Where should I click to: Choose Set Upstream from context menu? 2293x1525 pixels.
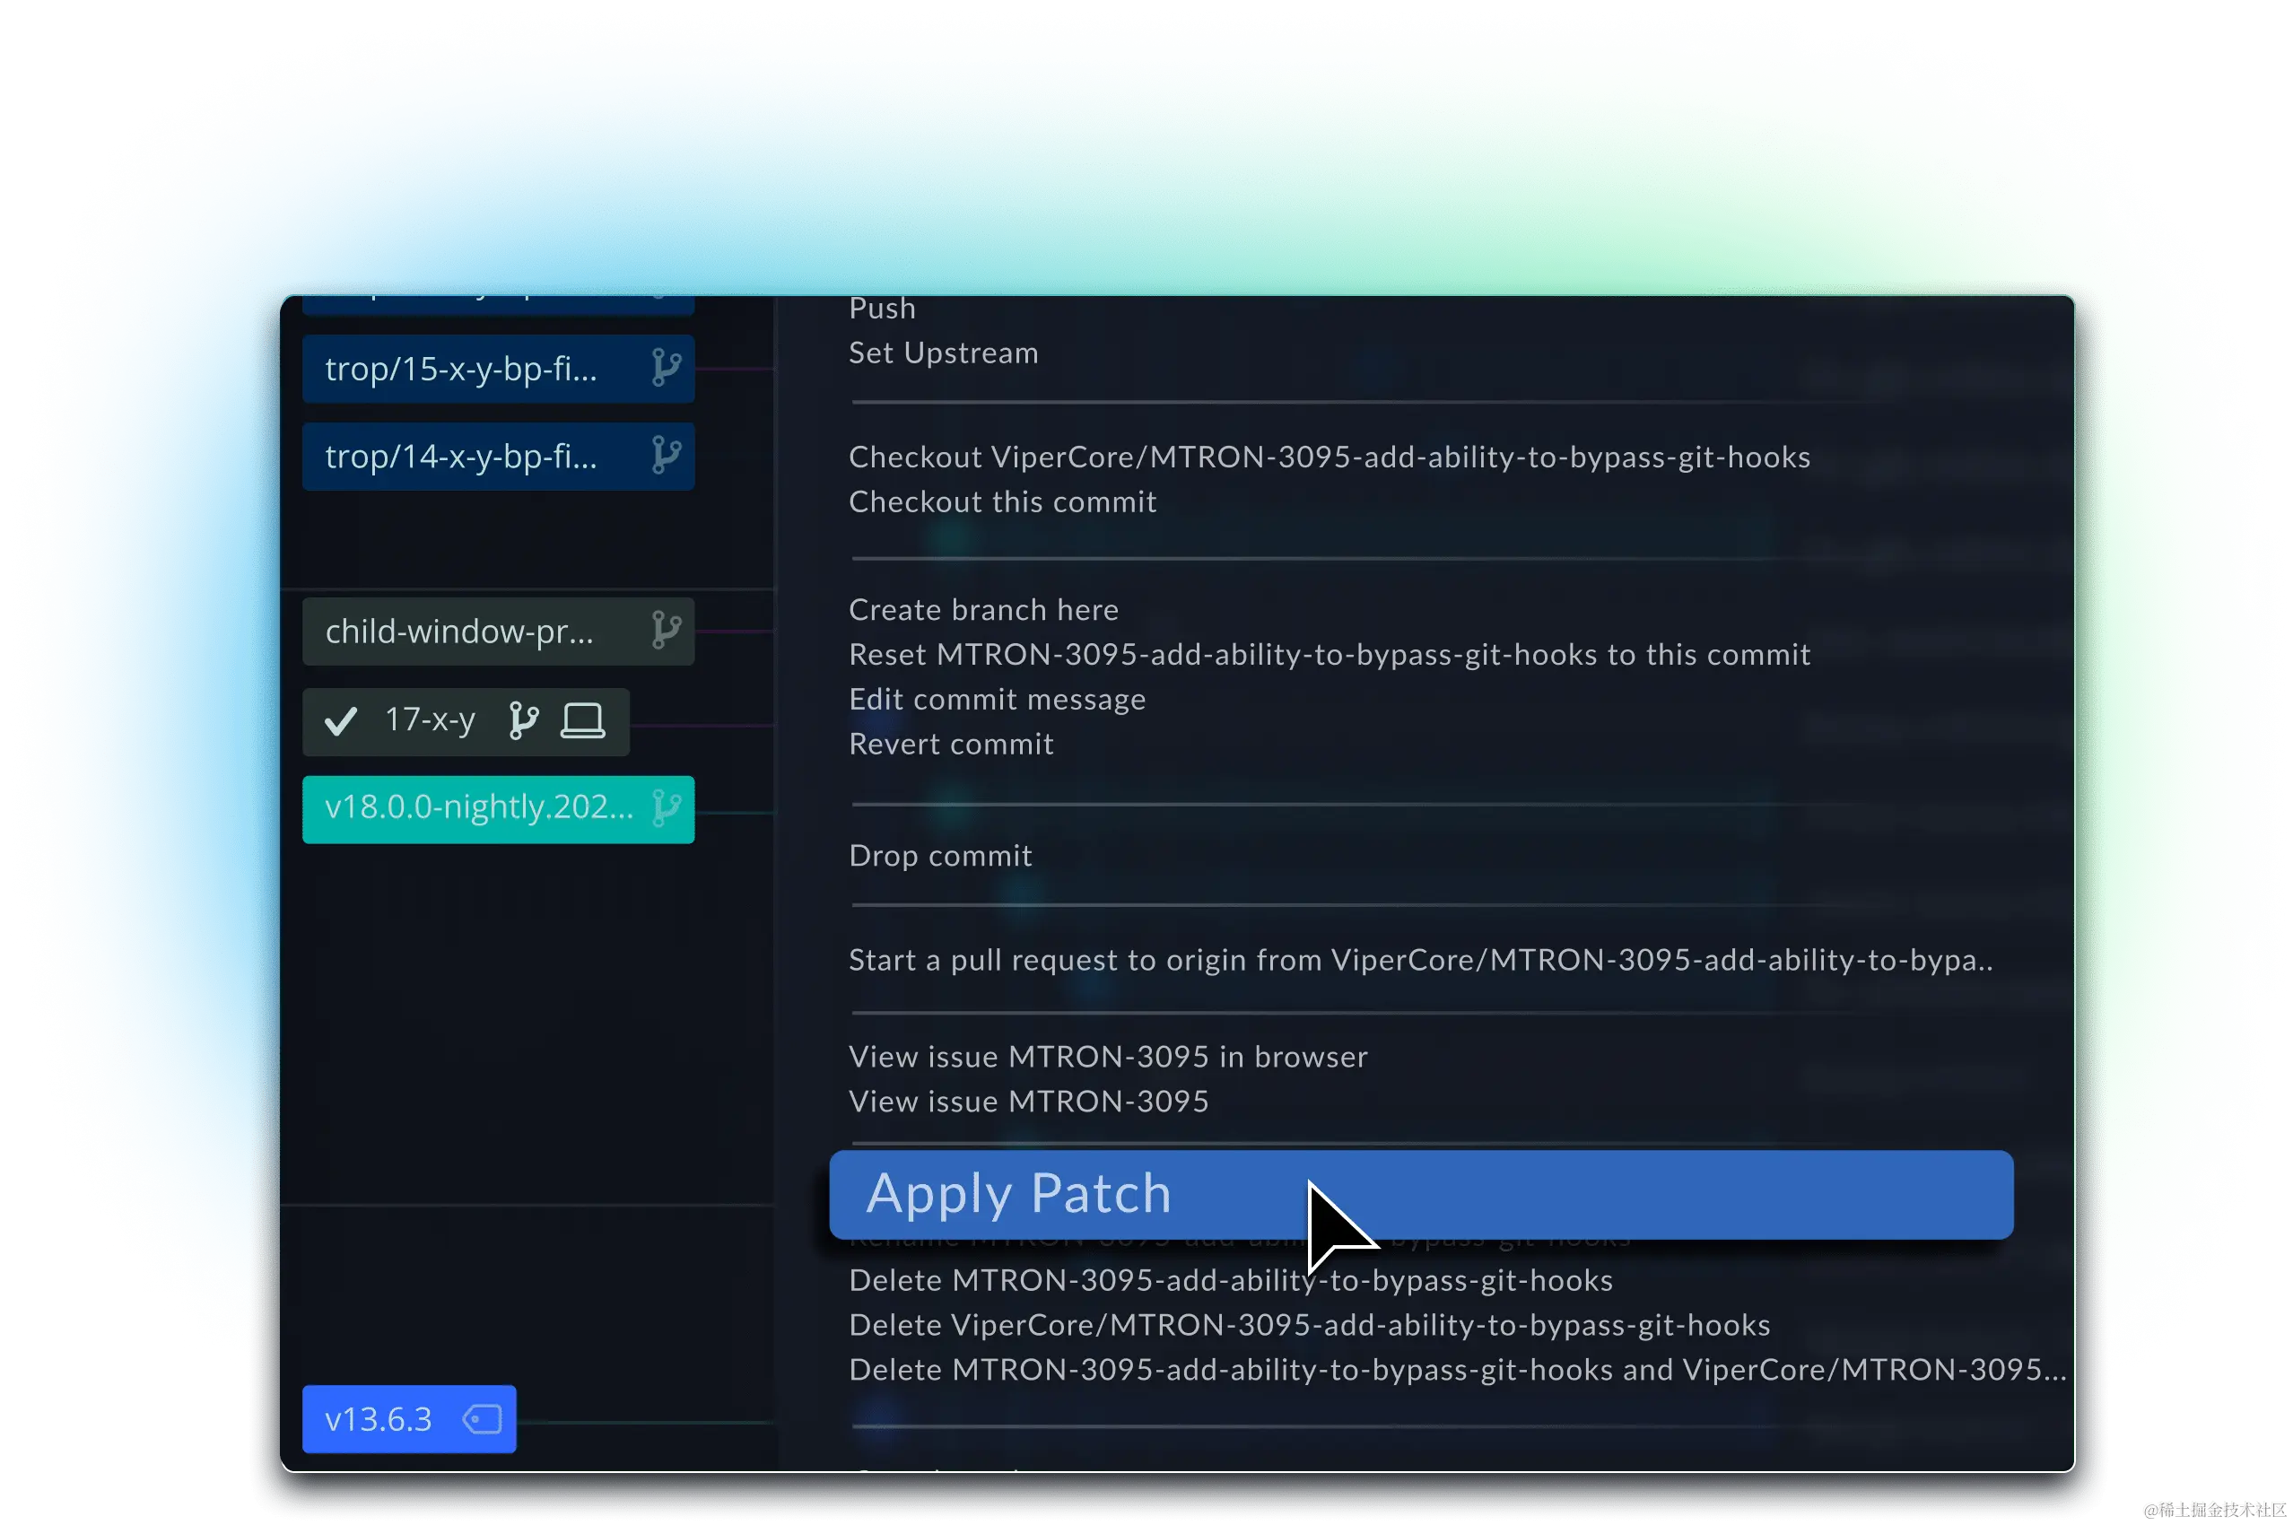(x=942, y=353)
